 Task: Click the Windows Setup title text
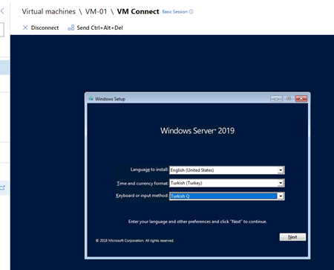coord(110,99)
